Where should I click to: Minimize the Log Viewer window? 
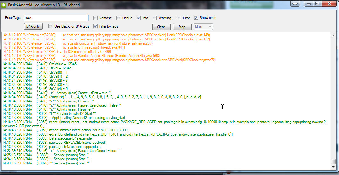click(x=308, y=3)
